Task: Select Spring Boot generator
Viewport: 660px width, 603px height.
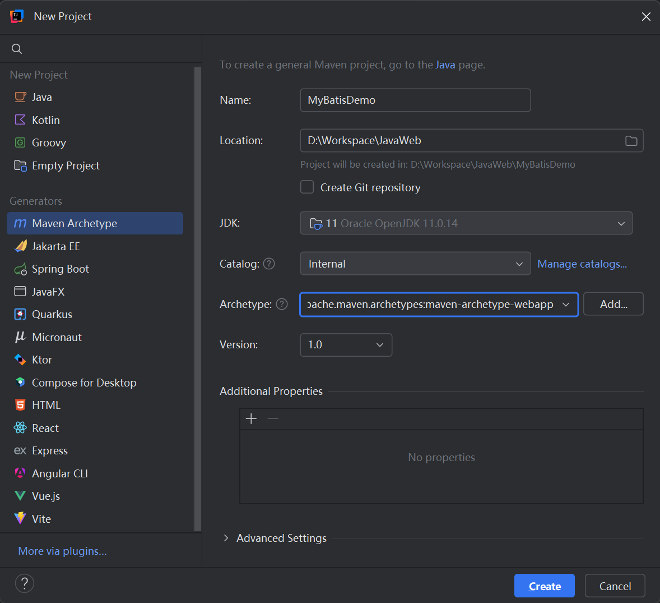Action: click(95, 269)
